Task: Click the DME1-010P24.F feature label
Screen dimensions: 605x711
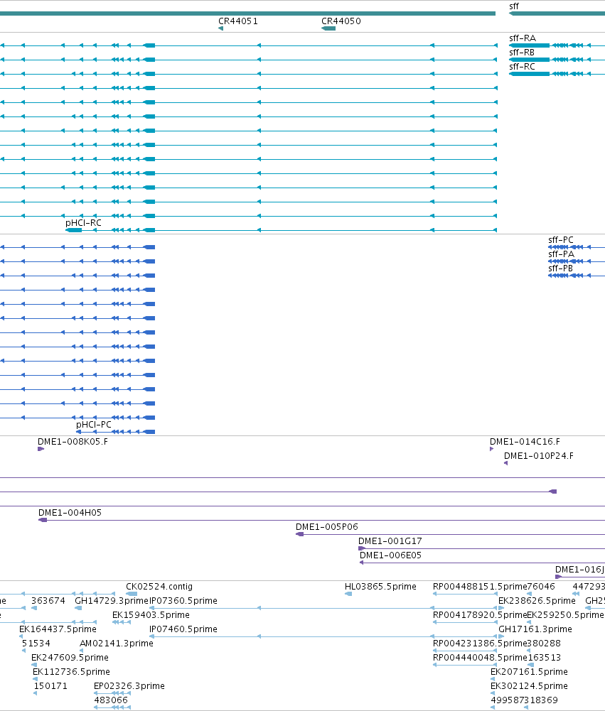Action: click(x=539, y=456)
